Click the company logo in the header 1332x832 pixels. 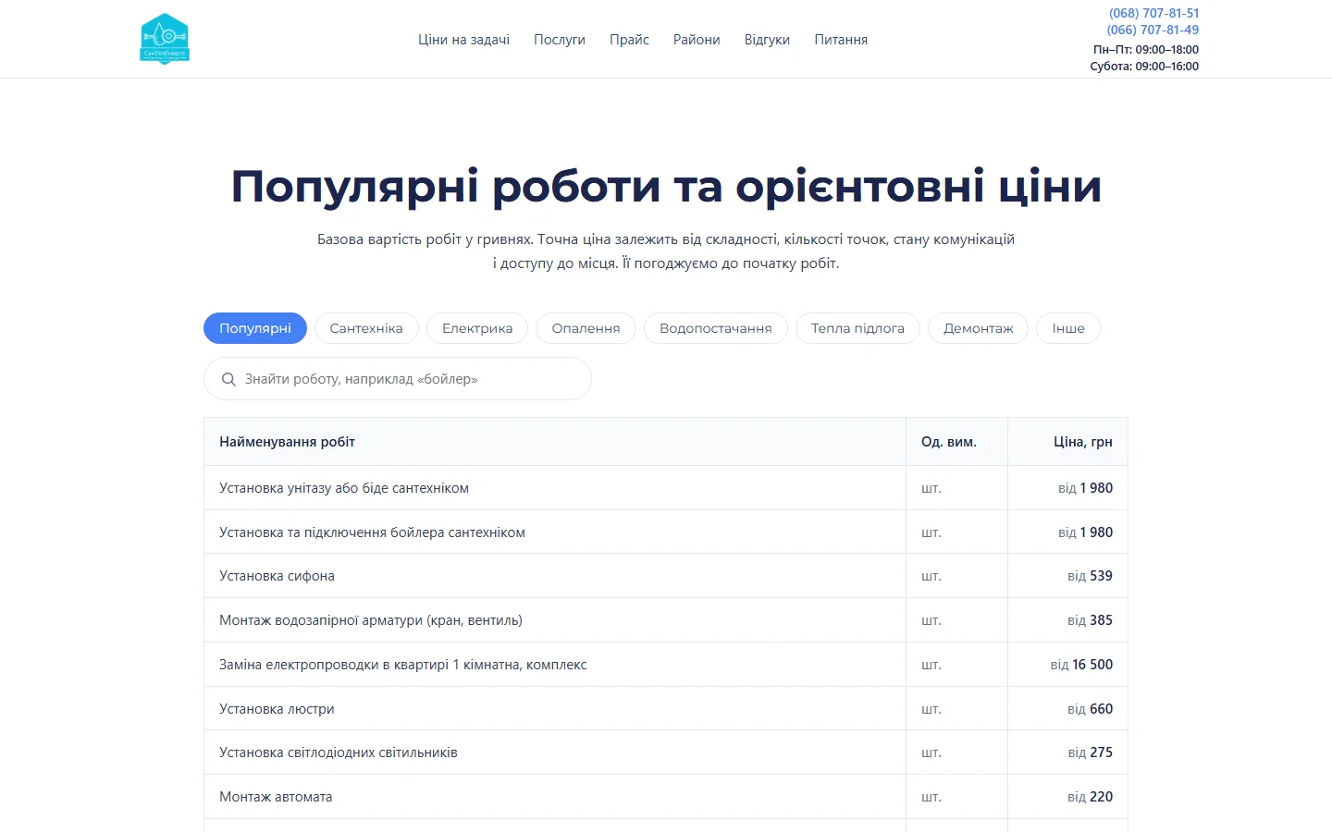pos(165,39)
